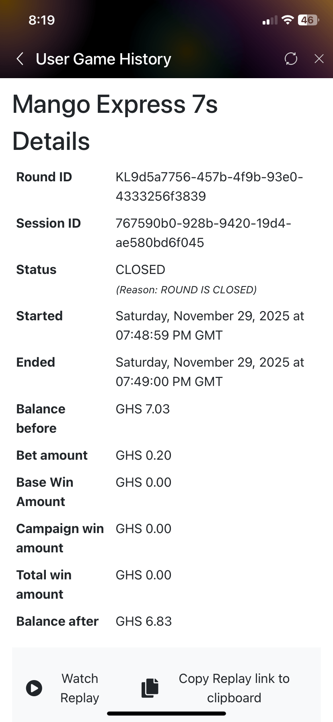The image size is (333, 722).
Task: Tap the Ended date and time
Action: 210,372
